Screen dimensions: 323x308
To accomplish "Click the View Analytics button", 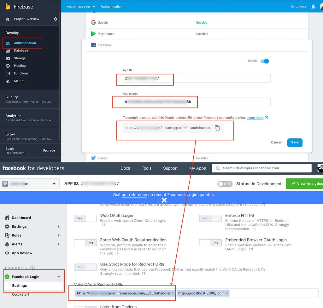I will tap(304, 184).
